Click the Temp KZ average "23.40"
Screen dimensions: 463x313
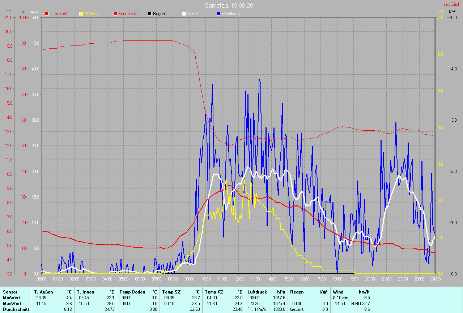point(237,309)
